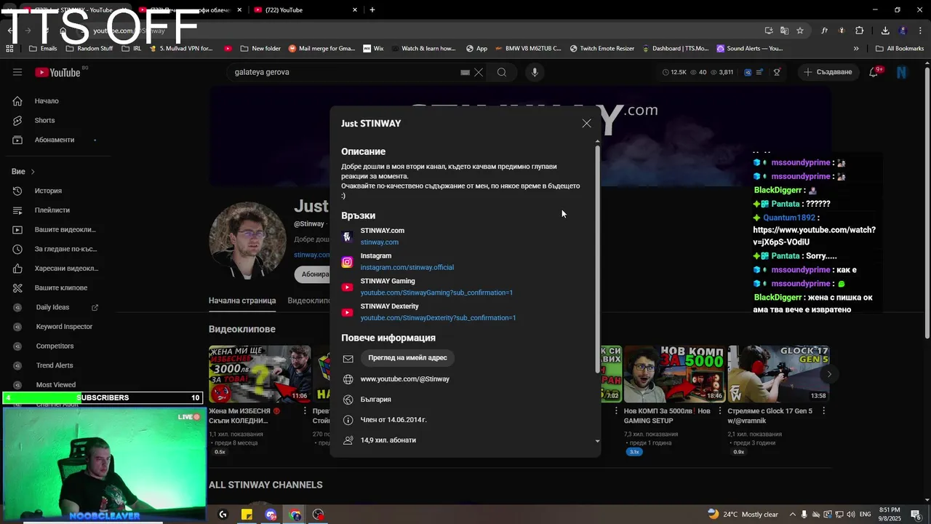Click the YouTube logo
This screenshot has width=931, height=524.
pyautogui.click(x=58, y=72)
